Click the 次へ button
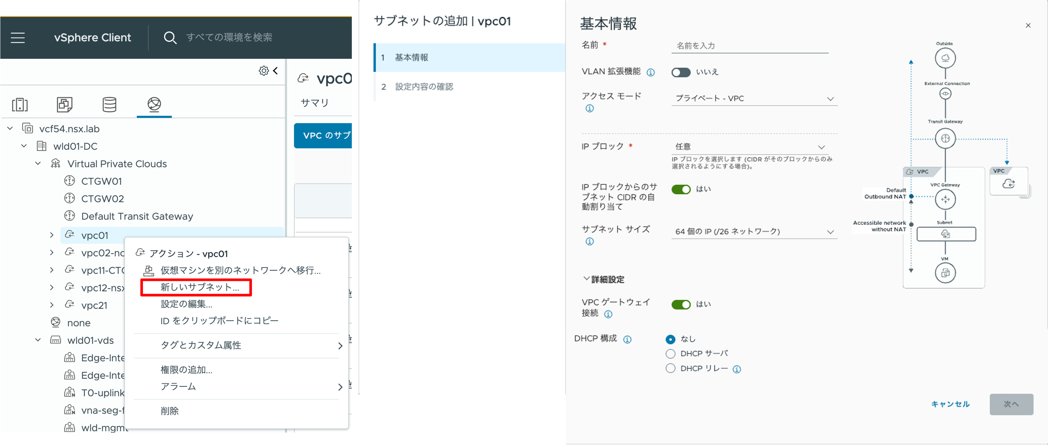This screenshot has height=445, width=1048. pyautogui.click(x=1011, y=404)
